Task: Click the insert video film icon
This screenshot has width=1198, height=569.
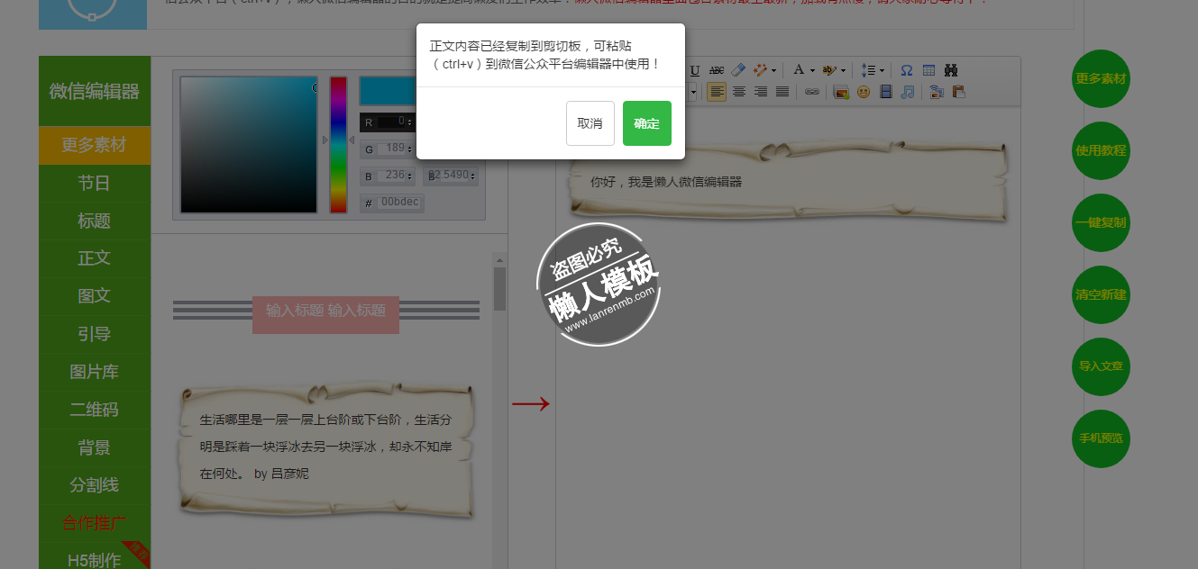Action: tap(885, 92)
